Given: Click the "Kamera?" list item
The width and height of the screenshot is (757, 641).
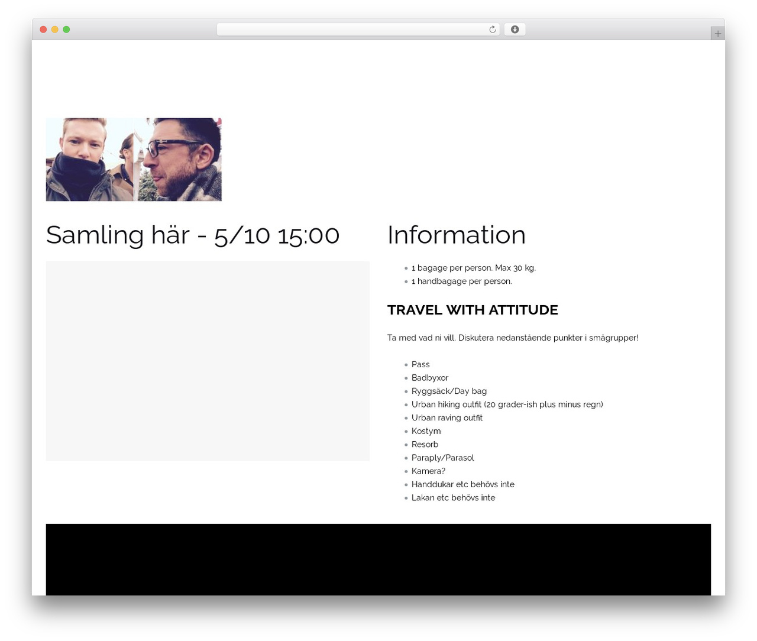Looking at the screenshot, I should click(x=429, y=471).
